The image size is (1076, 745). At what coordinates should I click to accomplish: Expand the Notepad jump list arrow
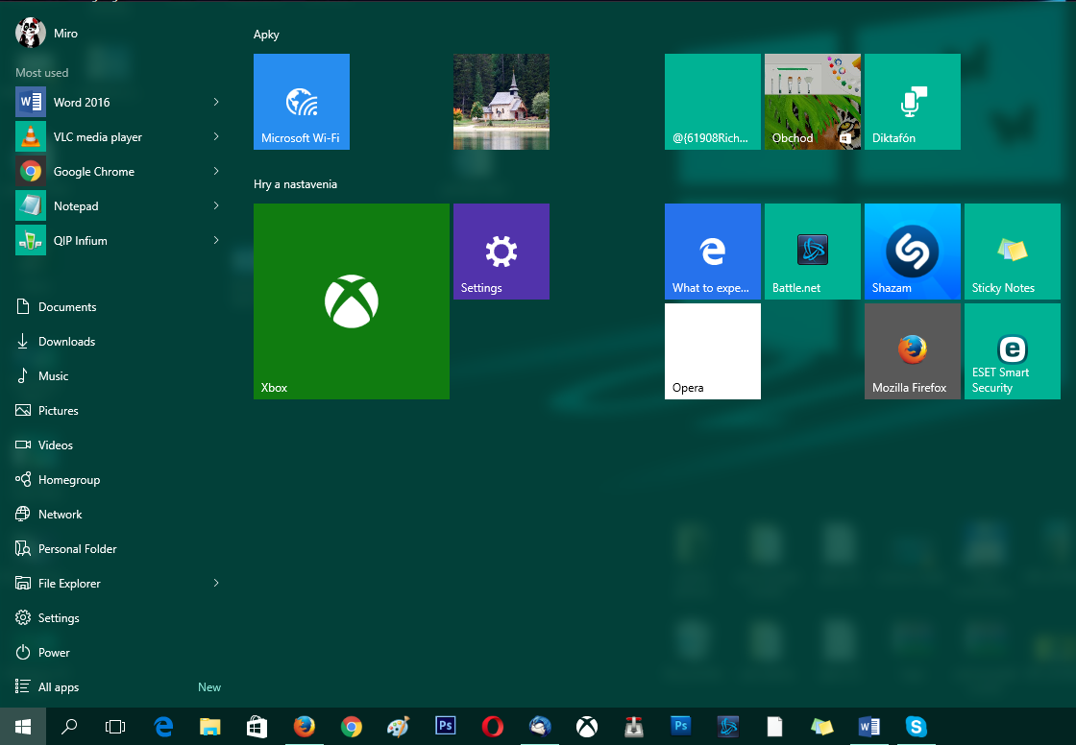[x=216, y=205]
